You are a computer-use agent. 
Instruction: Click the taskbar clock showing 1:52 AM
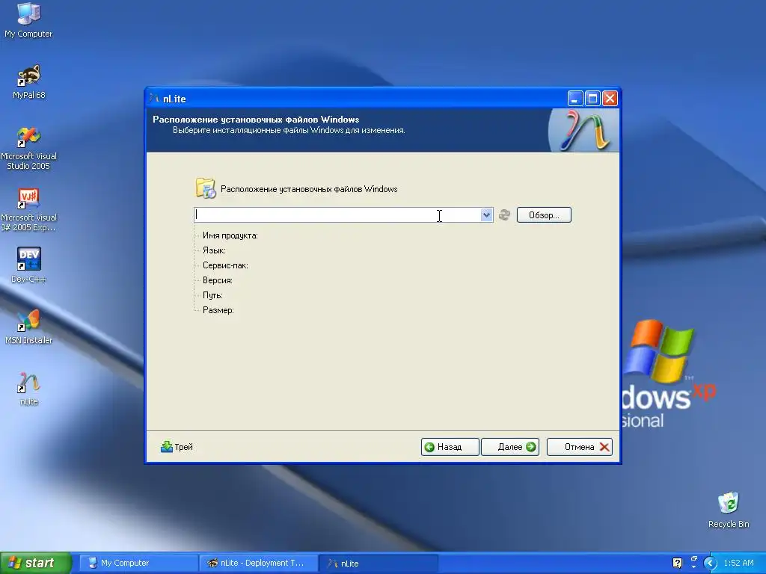pyautogui.click(x=738, y=563)
